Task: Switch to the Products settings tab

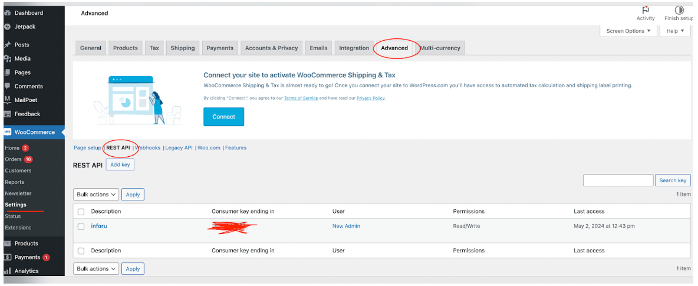Action: point(126,48)
